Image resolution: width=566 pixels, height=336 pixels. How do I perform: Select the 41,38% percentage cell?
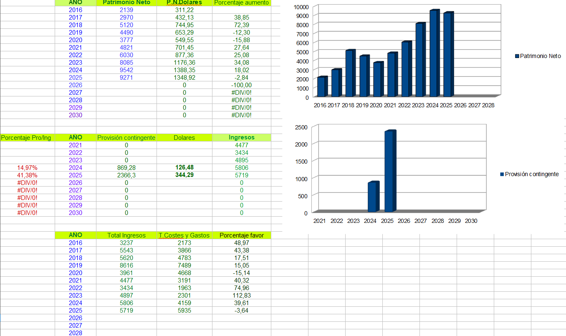click(27, 175)
